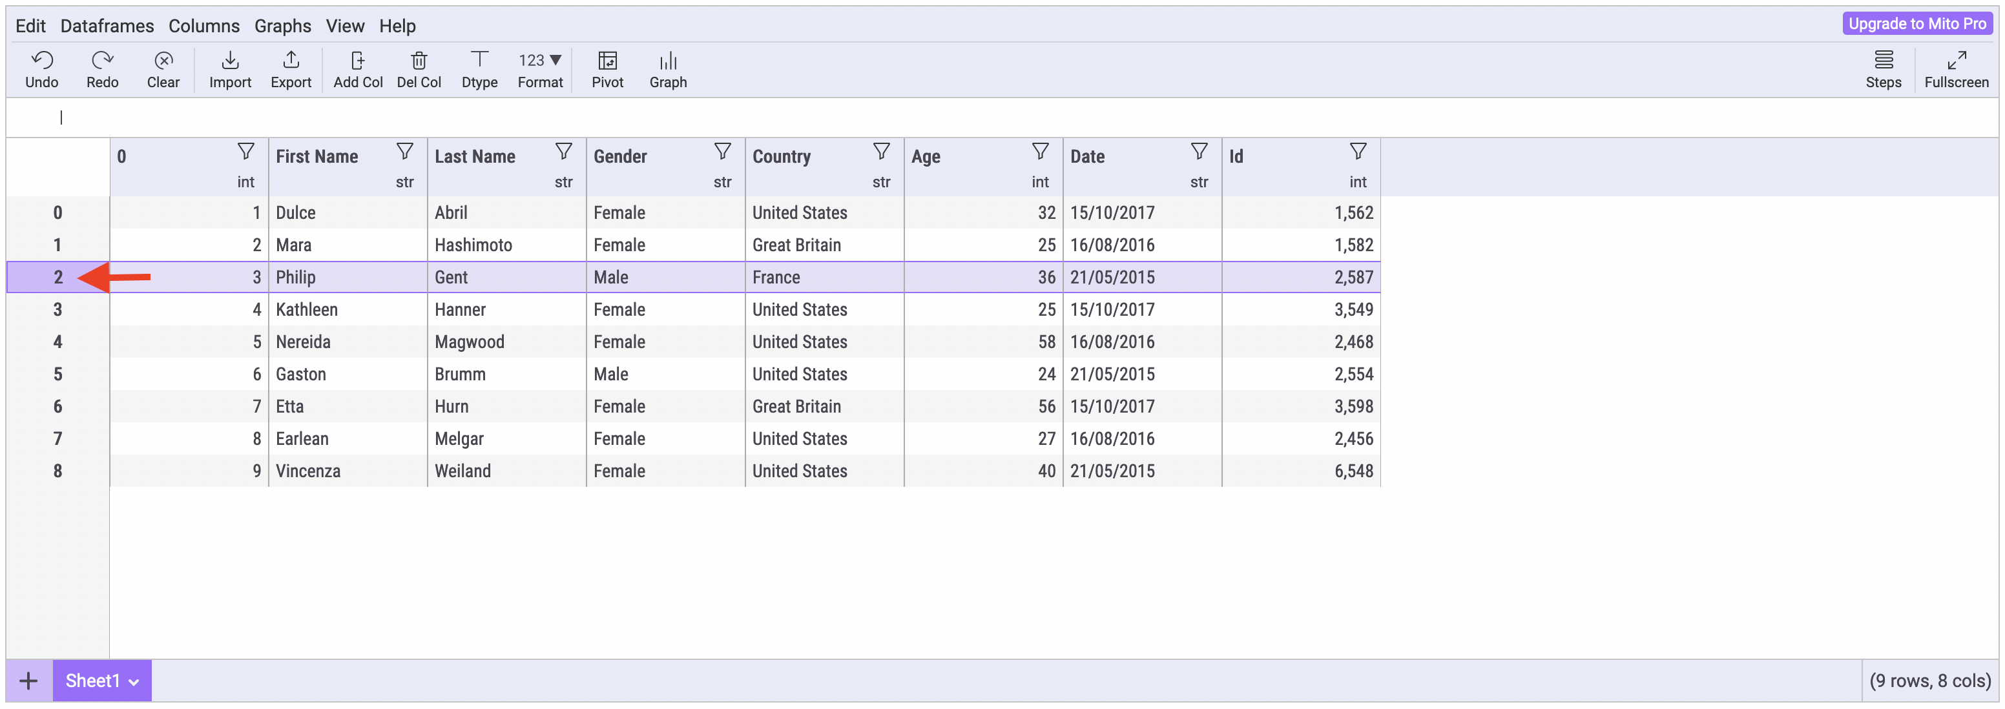
Task: Open the Sheet1 tab dropdown chevron
Action: click(134, 683)
